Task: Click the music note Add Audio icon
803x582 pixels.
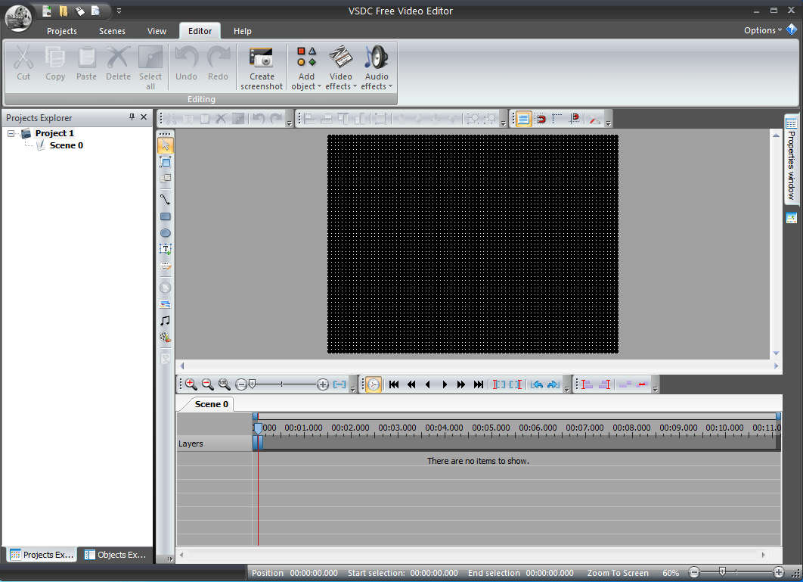Action: 166,320
